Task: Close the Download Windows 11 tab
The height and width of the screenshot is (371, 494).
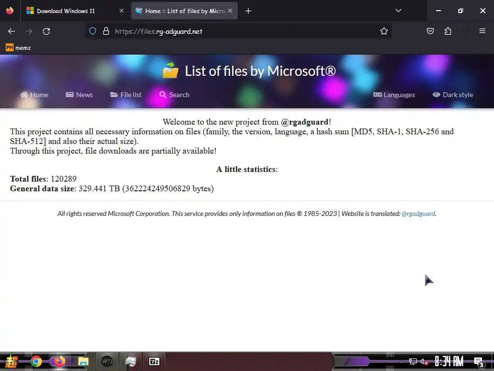Action: click(x=122, y=11)
